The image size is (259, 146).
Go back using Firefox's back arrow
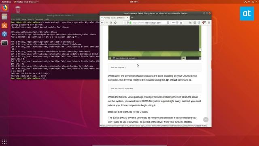102,23
